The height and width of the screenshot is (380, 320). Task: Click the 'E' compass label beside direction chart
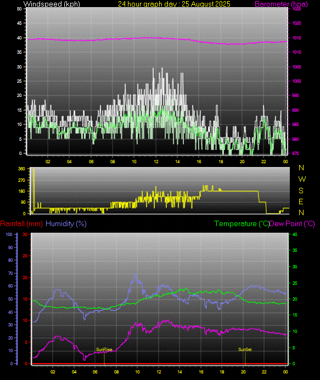click(301, 201)
